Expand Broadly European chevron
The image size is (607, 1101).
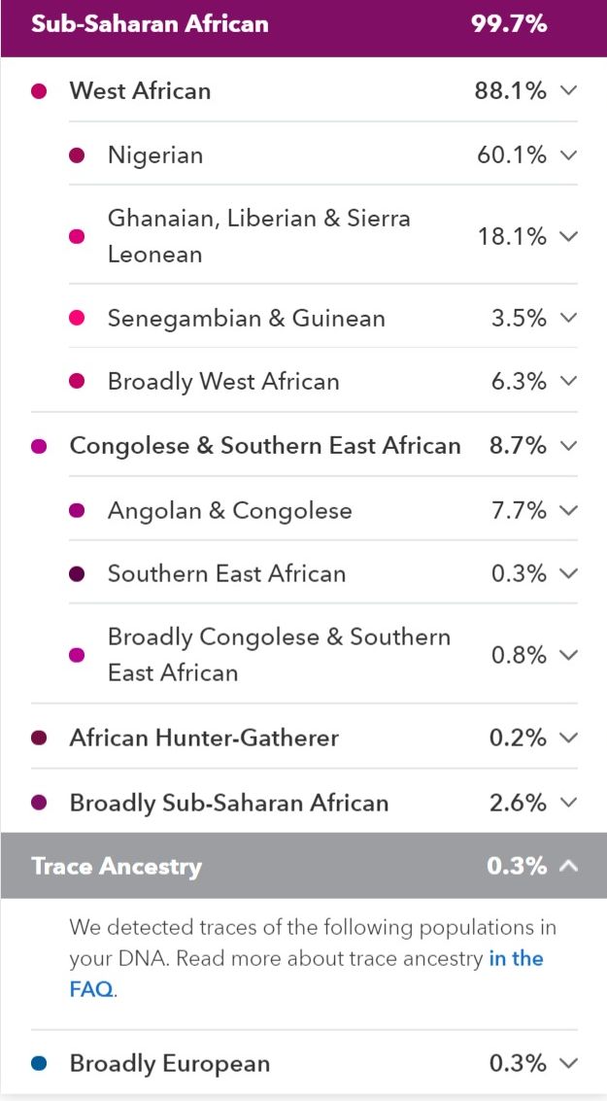(569, 1063)
